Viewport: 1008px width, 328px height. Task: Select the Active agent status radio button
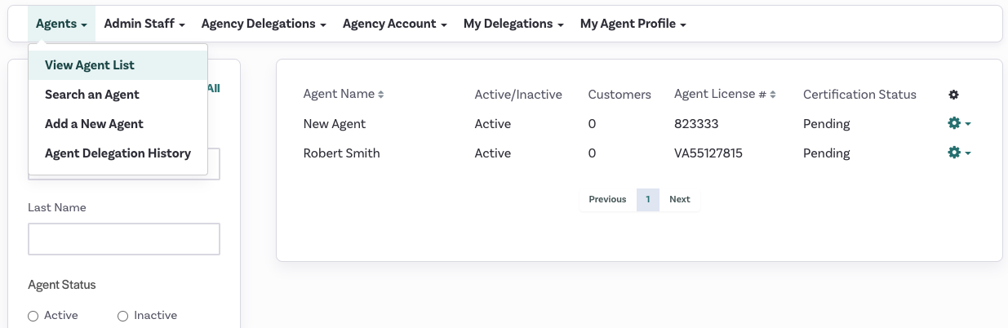33,316
